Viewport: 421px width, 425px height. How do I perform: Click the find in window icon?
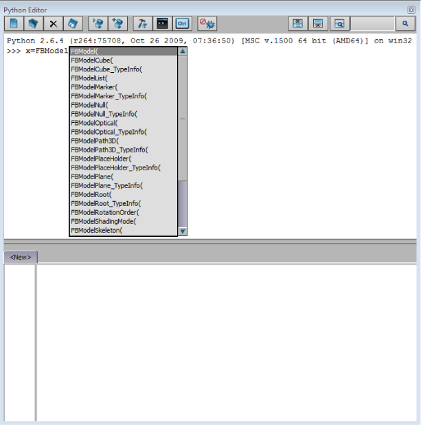(339, 23)
